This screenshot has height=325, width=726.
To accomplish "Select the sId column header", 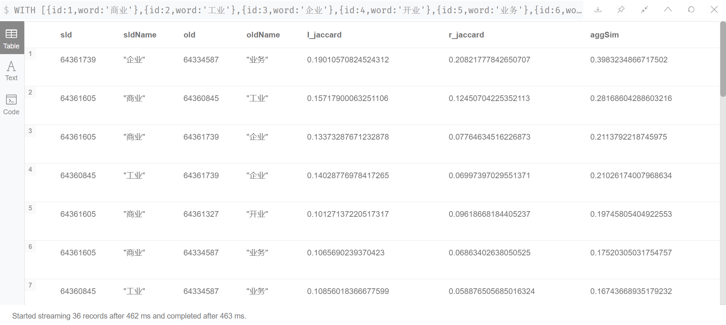I will click(x=66, y=35).
